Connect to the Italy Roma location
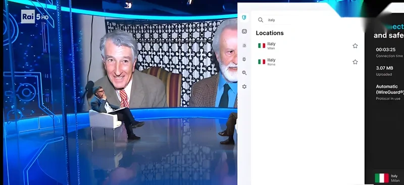 point(308,62)
